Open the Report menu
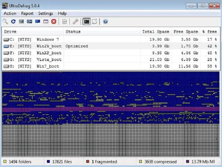Screen dimensions: 222x167 (27, 13)
